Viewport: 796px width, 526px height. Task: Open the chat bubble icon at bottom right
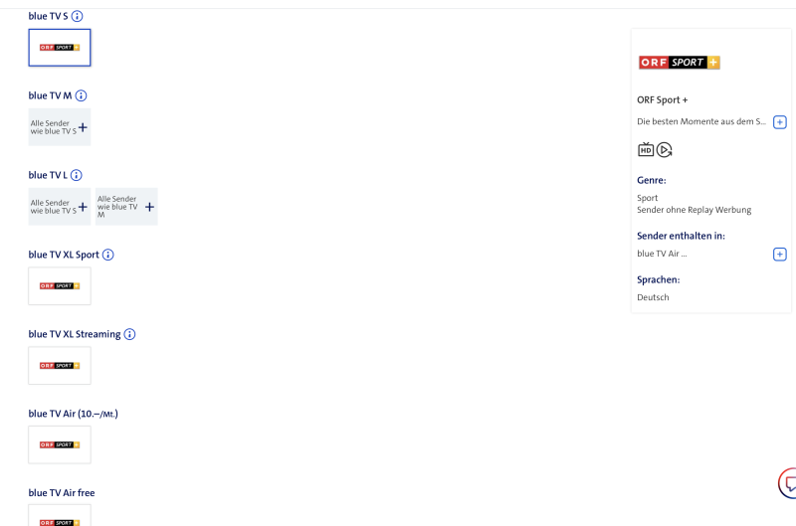click(786, 484)
